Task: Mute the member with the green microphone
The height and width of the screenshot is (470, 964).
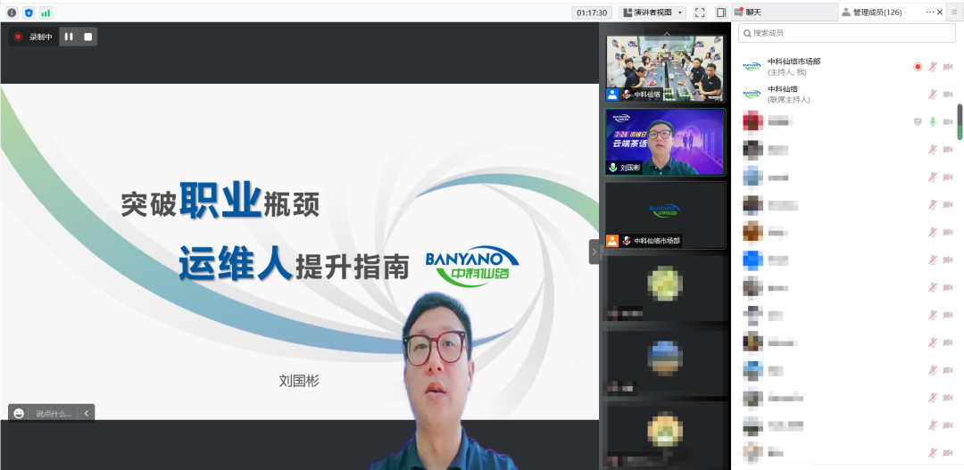Action: [x=933, y=121]
